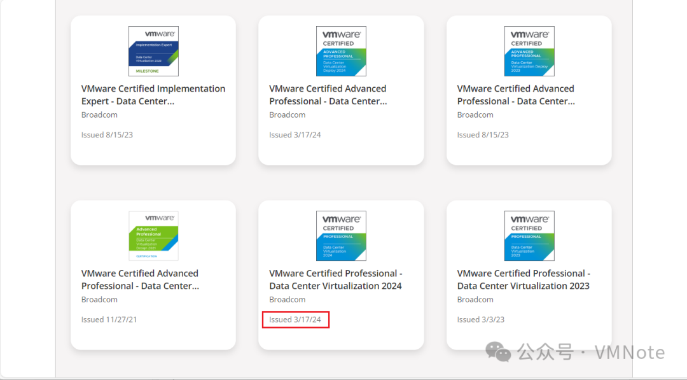The image size is (687, 380).
Task: Click the red-outlined Issued 3/17/24 date
Action: pos(295,320)
